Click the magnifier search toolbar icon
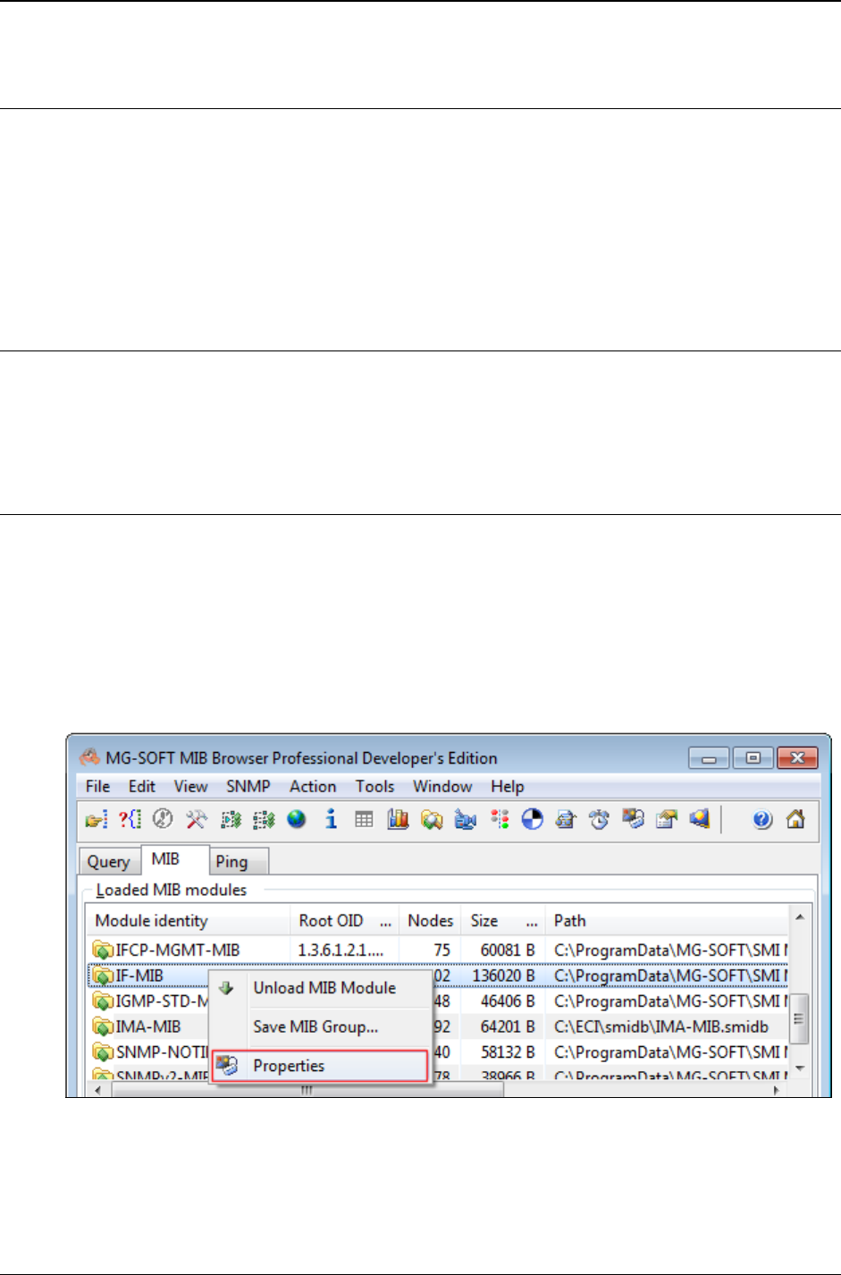This screenshot has width=841, height=1275. [x=432, y=819]
